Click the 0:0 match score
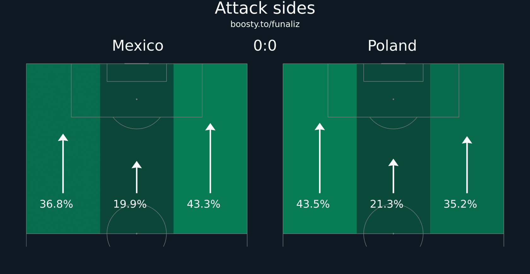This screenshot has width=530, height=274. [x=265, y=46]
